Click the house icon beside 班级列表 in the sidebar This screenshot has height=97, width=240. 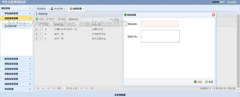6,26
